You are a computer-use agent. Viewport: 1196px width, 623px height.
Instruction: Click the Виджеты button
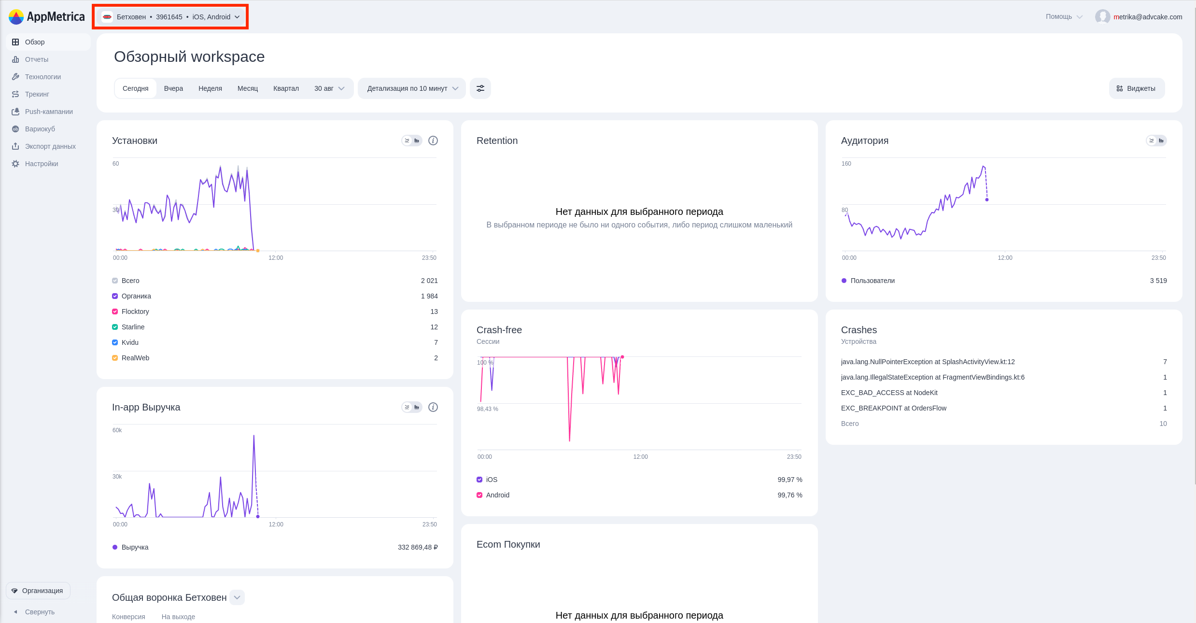coord(1137,88)
